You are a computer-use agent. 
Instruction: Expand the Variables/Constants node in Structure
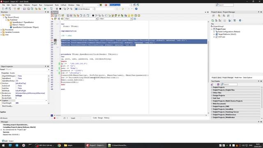1,32
